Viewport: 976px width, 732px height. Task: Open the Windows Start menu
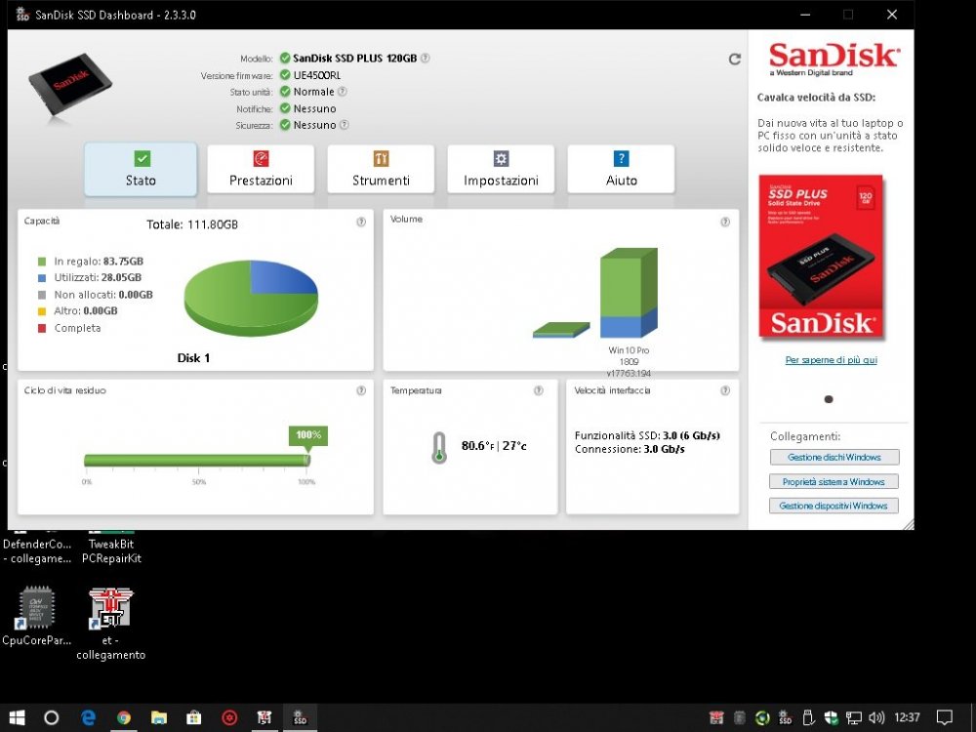17,717
